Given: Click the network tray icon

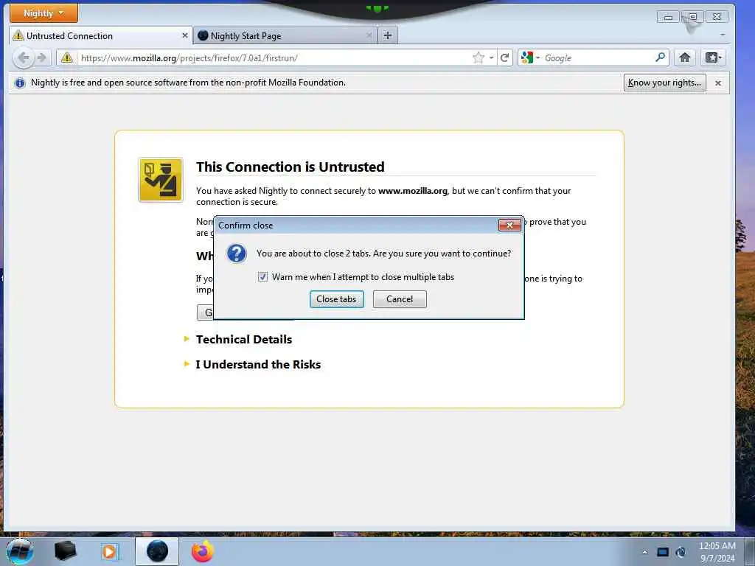Looking at the screenshot, I should [x=681, y=552].
